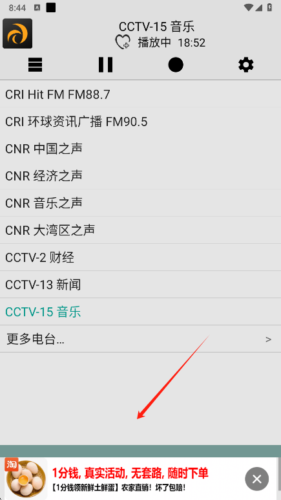Open the station list menu icon
This screenshot has width=281, height=500.
tap(35, 65)
